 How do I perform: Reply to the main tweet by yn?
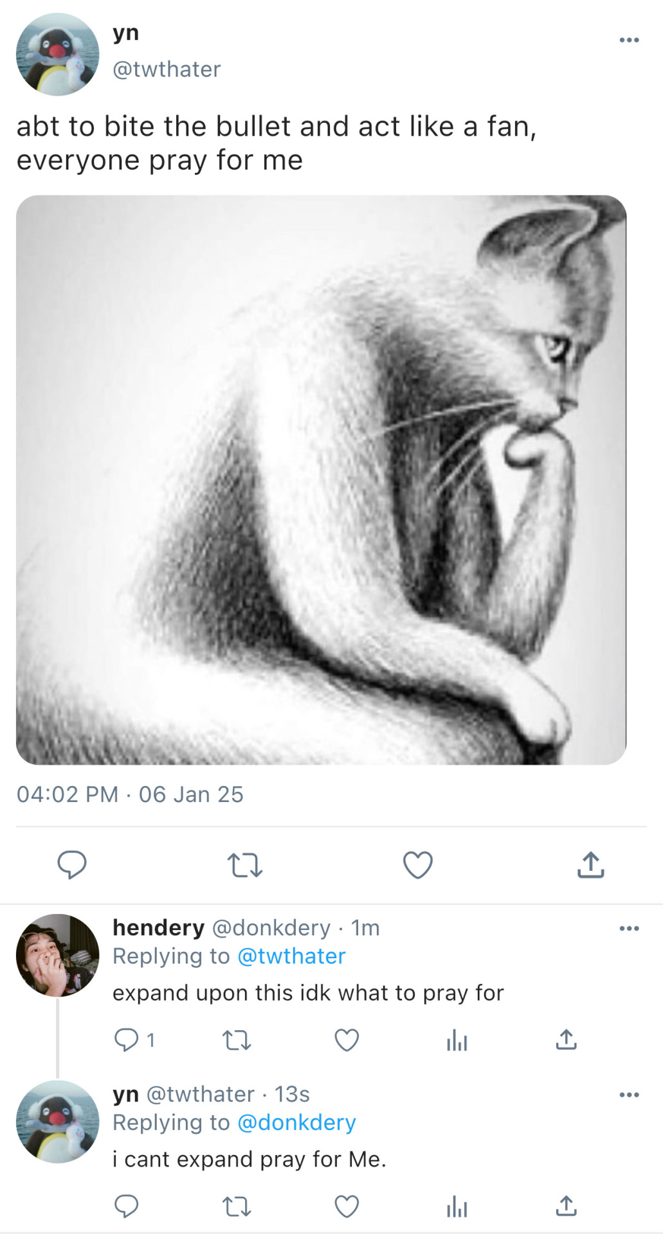click(x=71, y=864)
